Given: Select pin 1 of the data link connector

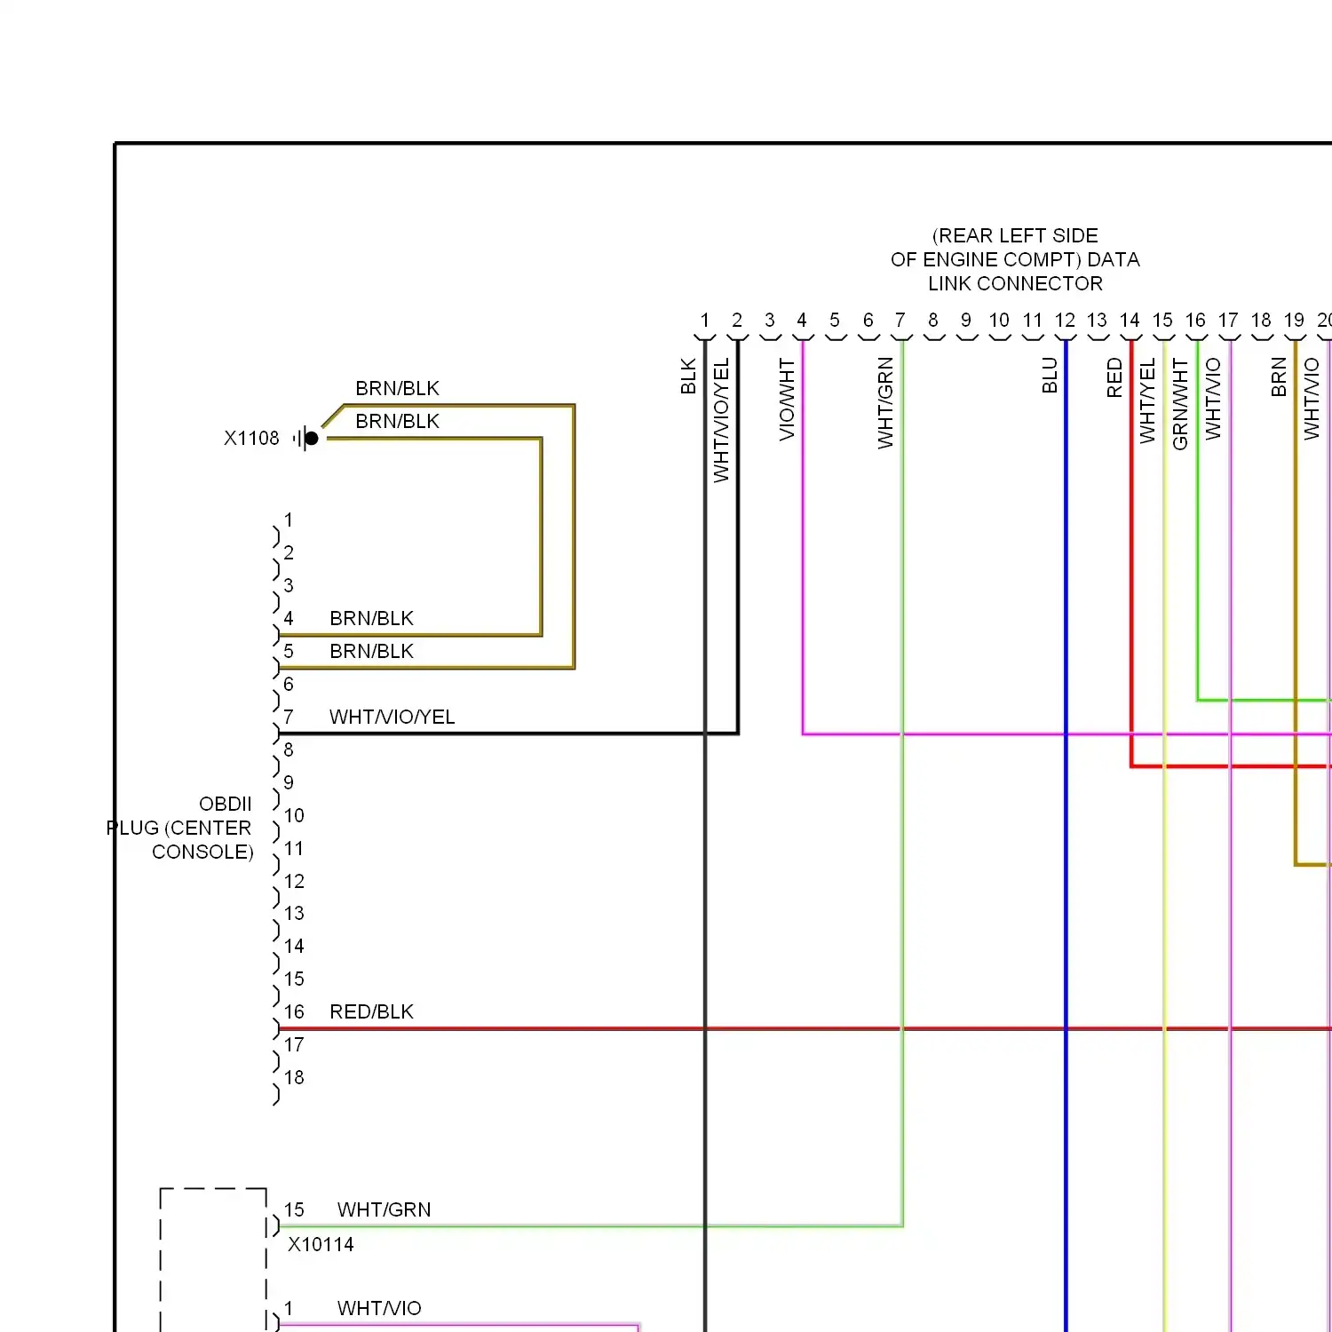Looking at the screenshot, I should point(704,320).
